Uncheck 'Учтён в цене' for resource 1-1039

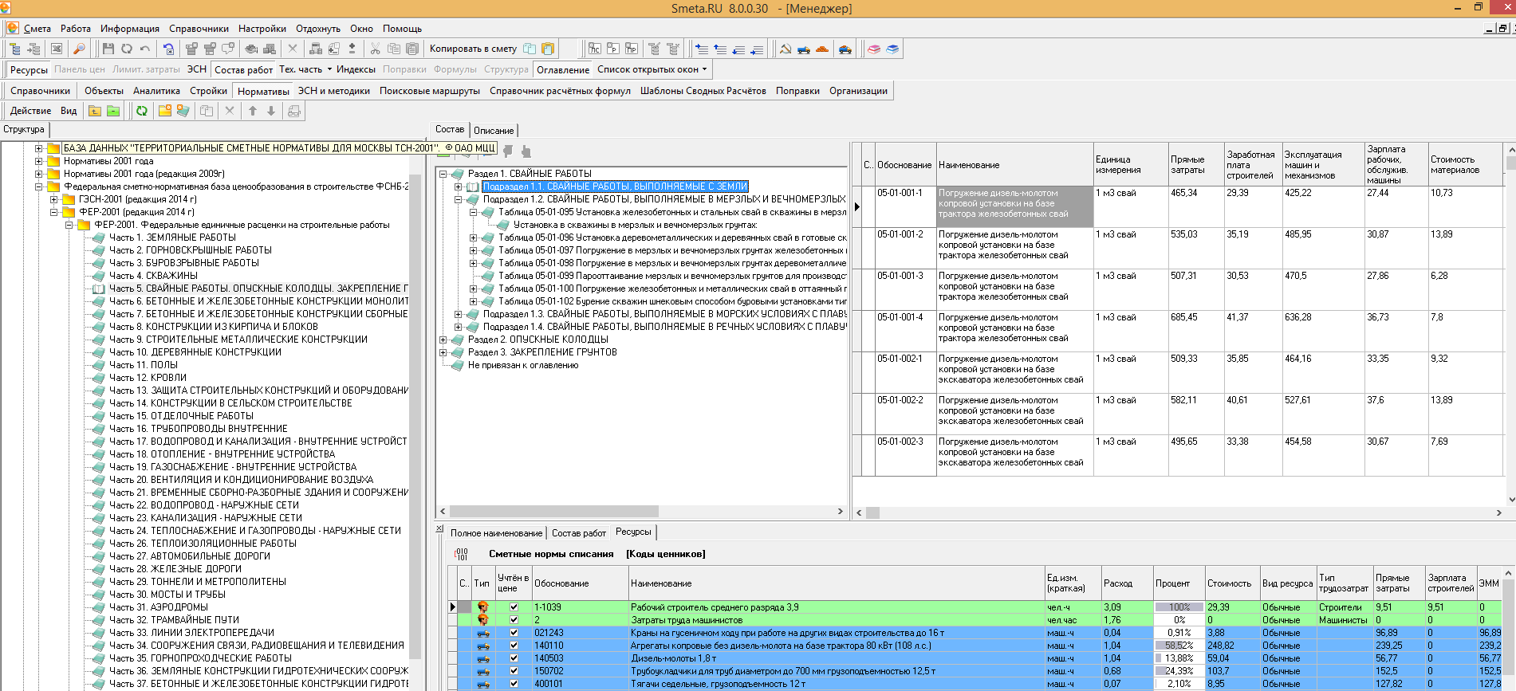[514, 607]
